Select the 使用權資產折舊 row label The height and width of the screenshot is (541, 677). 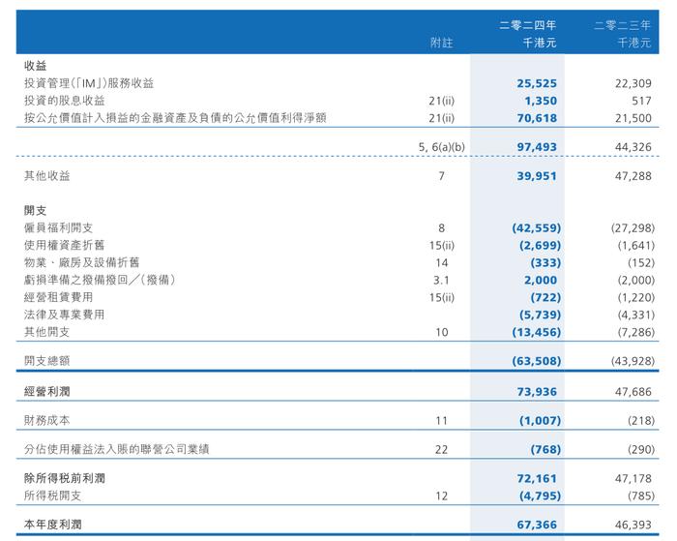(x=65, y=245)
